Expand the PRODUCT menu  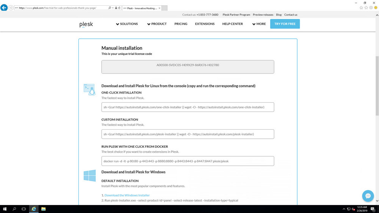point(157,24)
